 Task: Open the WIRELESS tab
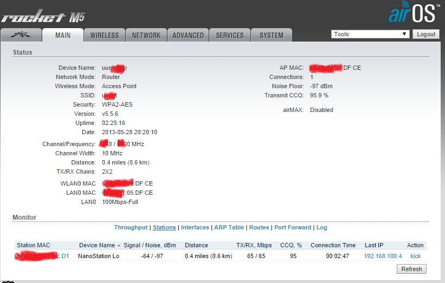105,35
